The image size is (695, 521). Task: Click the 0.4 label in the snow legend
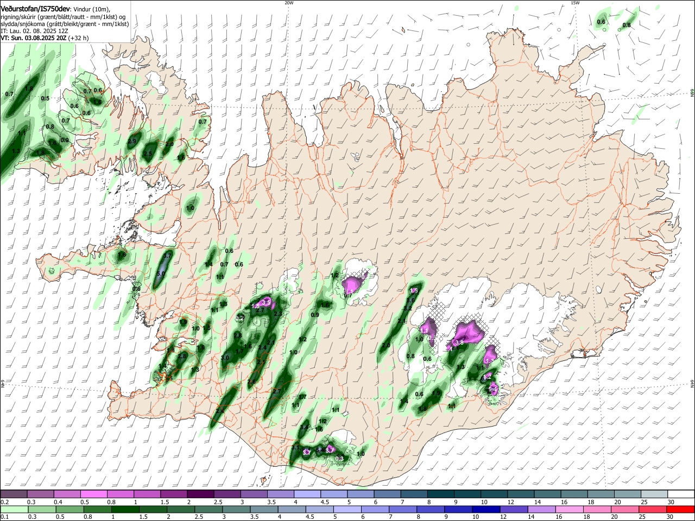point(58,502)
